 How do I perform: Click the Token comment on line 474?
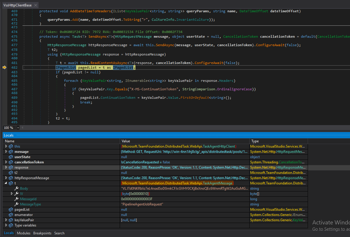tap(111, 32)
